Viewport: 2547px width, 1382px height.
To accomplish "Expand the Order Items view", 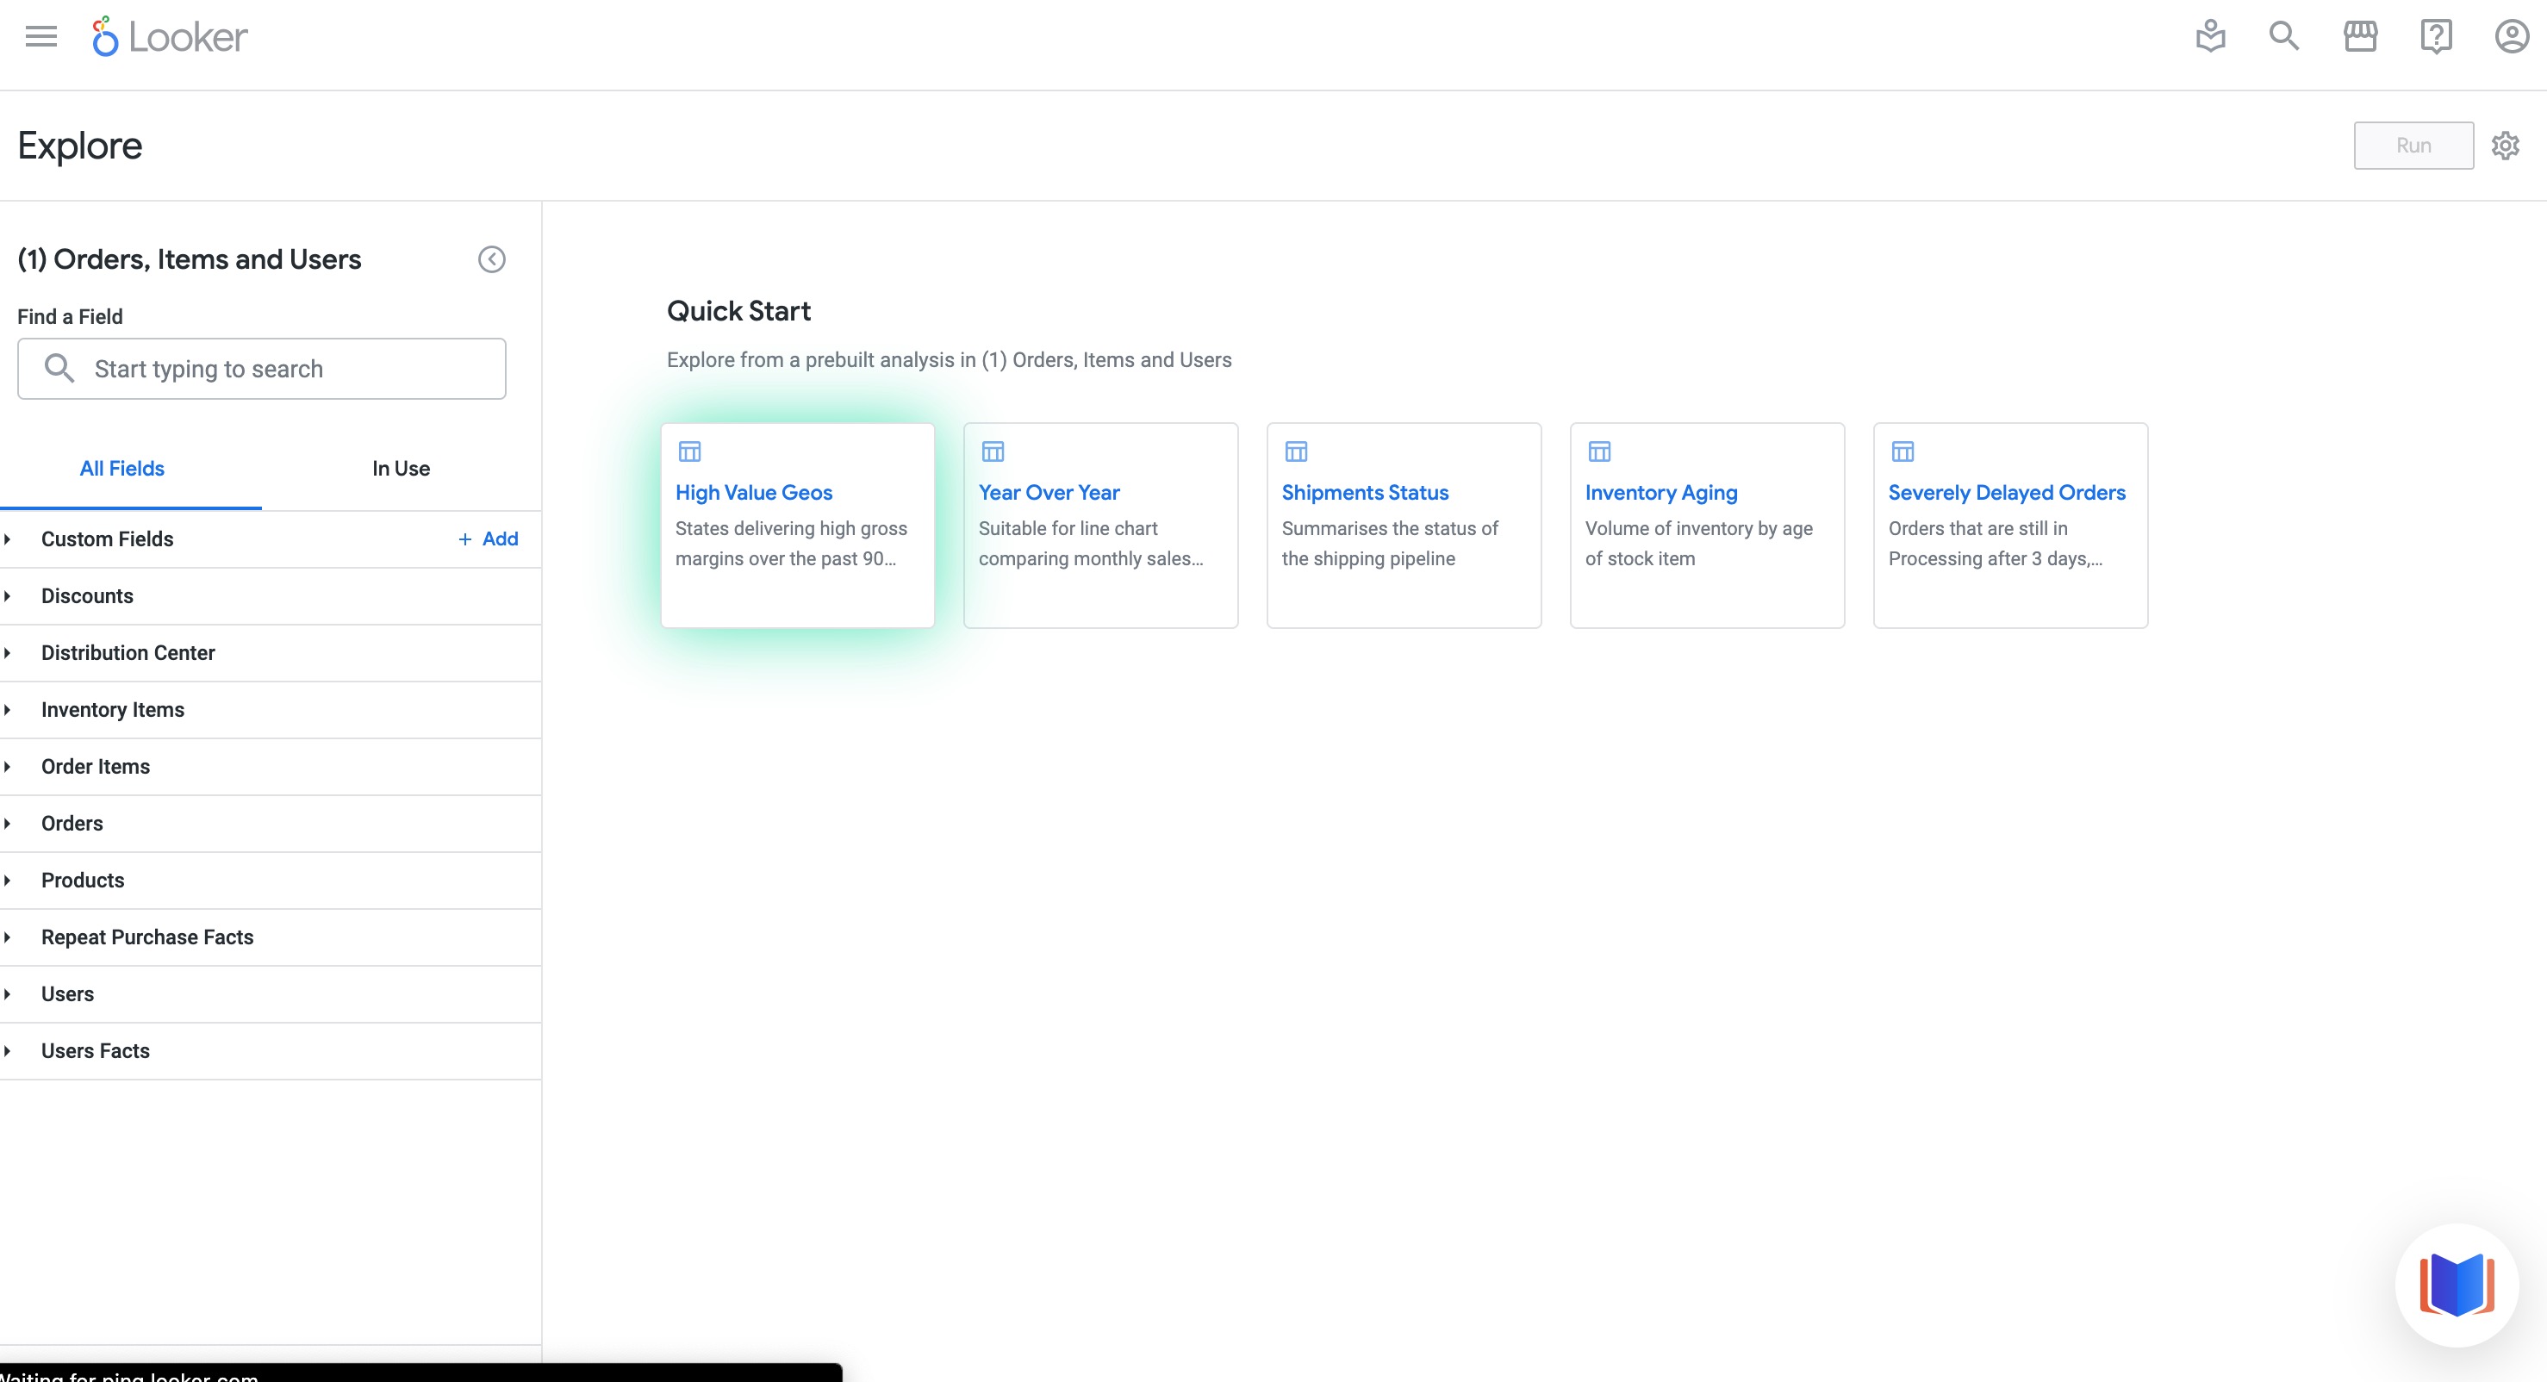I will point(95,767).
